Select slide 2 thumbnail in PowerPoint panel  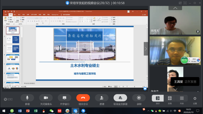click(13, 40)
